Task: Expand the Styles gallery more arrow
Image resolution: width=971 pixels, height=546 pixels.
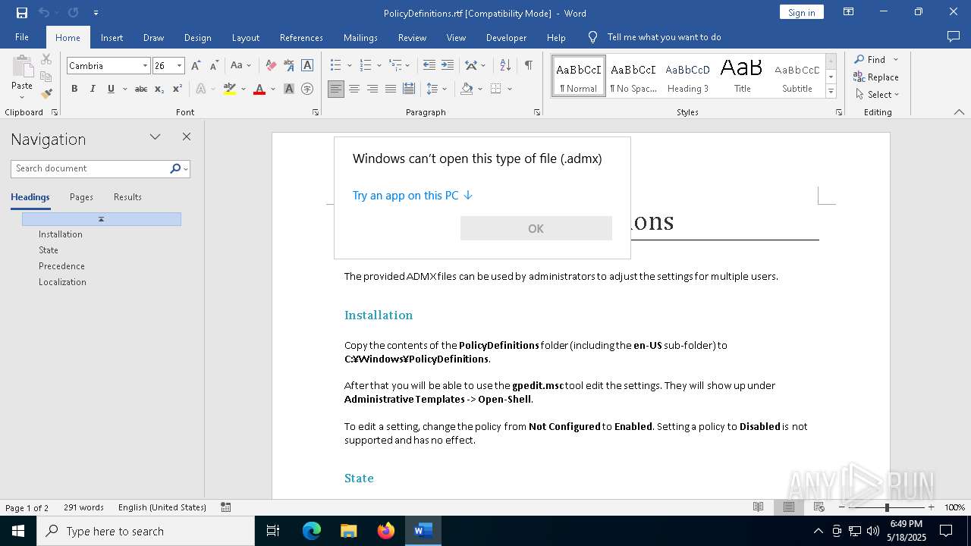Action: point(831,92)
